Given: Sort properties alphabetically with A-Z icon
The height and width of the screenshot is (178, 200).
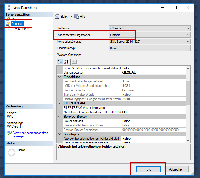Looking at the screenshot, I should click(66, 61).
